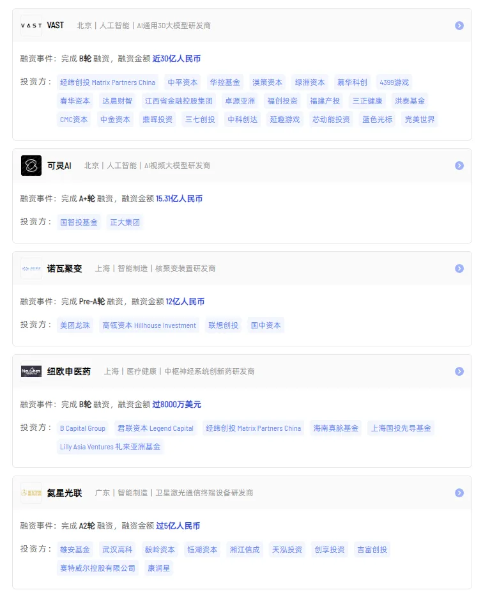
Task: Expand 可灵AI card with arrow icon
Action: click(x=459, y=166)
